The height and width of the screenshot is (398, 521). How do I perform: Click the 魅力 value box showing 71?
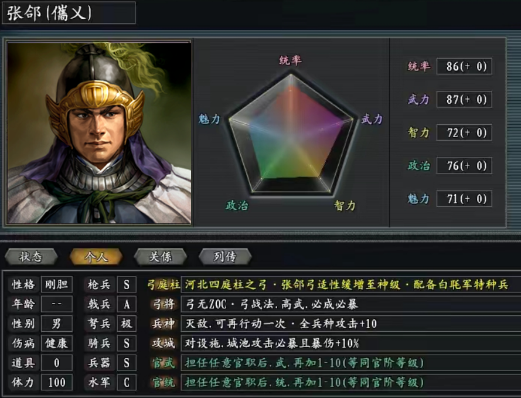tap(464, 199)
